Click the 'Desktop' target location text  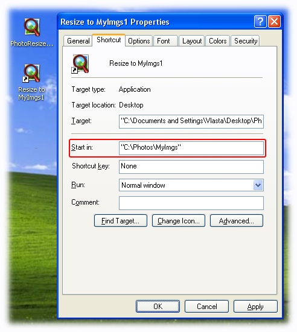click(131, 105)
